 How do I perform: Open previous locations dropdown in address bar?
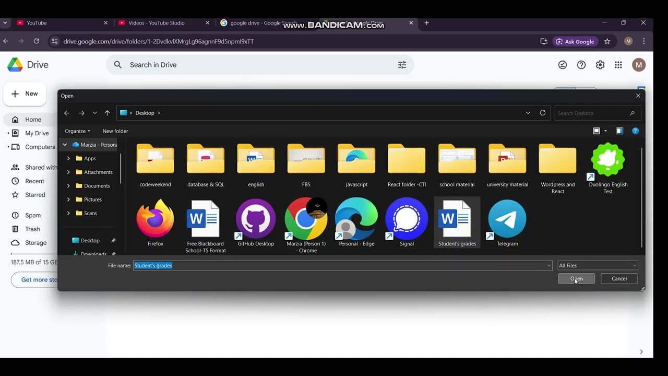tap(528, 113)
